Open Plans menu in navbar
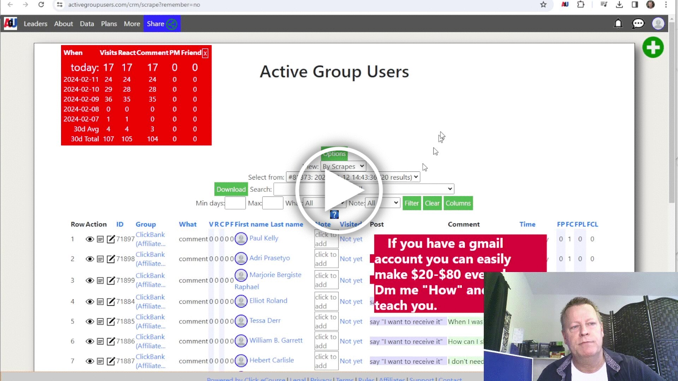 (109, 24)
